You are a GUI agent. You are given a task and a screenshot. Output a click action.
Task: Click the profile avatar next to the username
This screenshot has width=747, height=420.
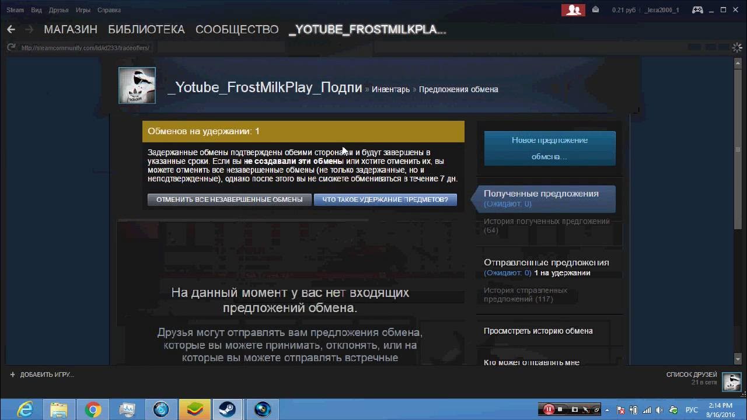tap(137, 85)
